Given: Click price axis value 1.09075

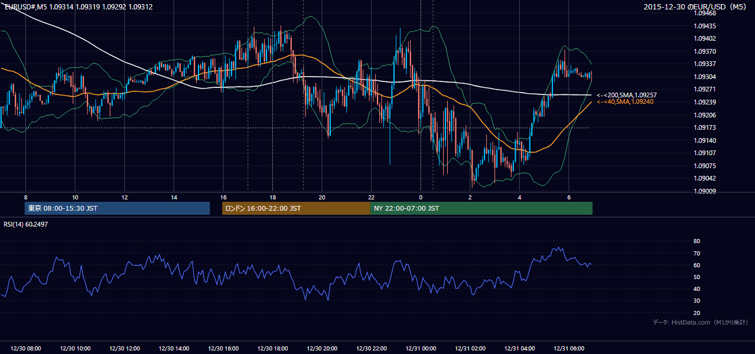Looking at the screenshot, I should click(x=704, y=166).
